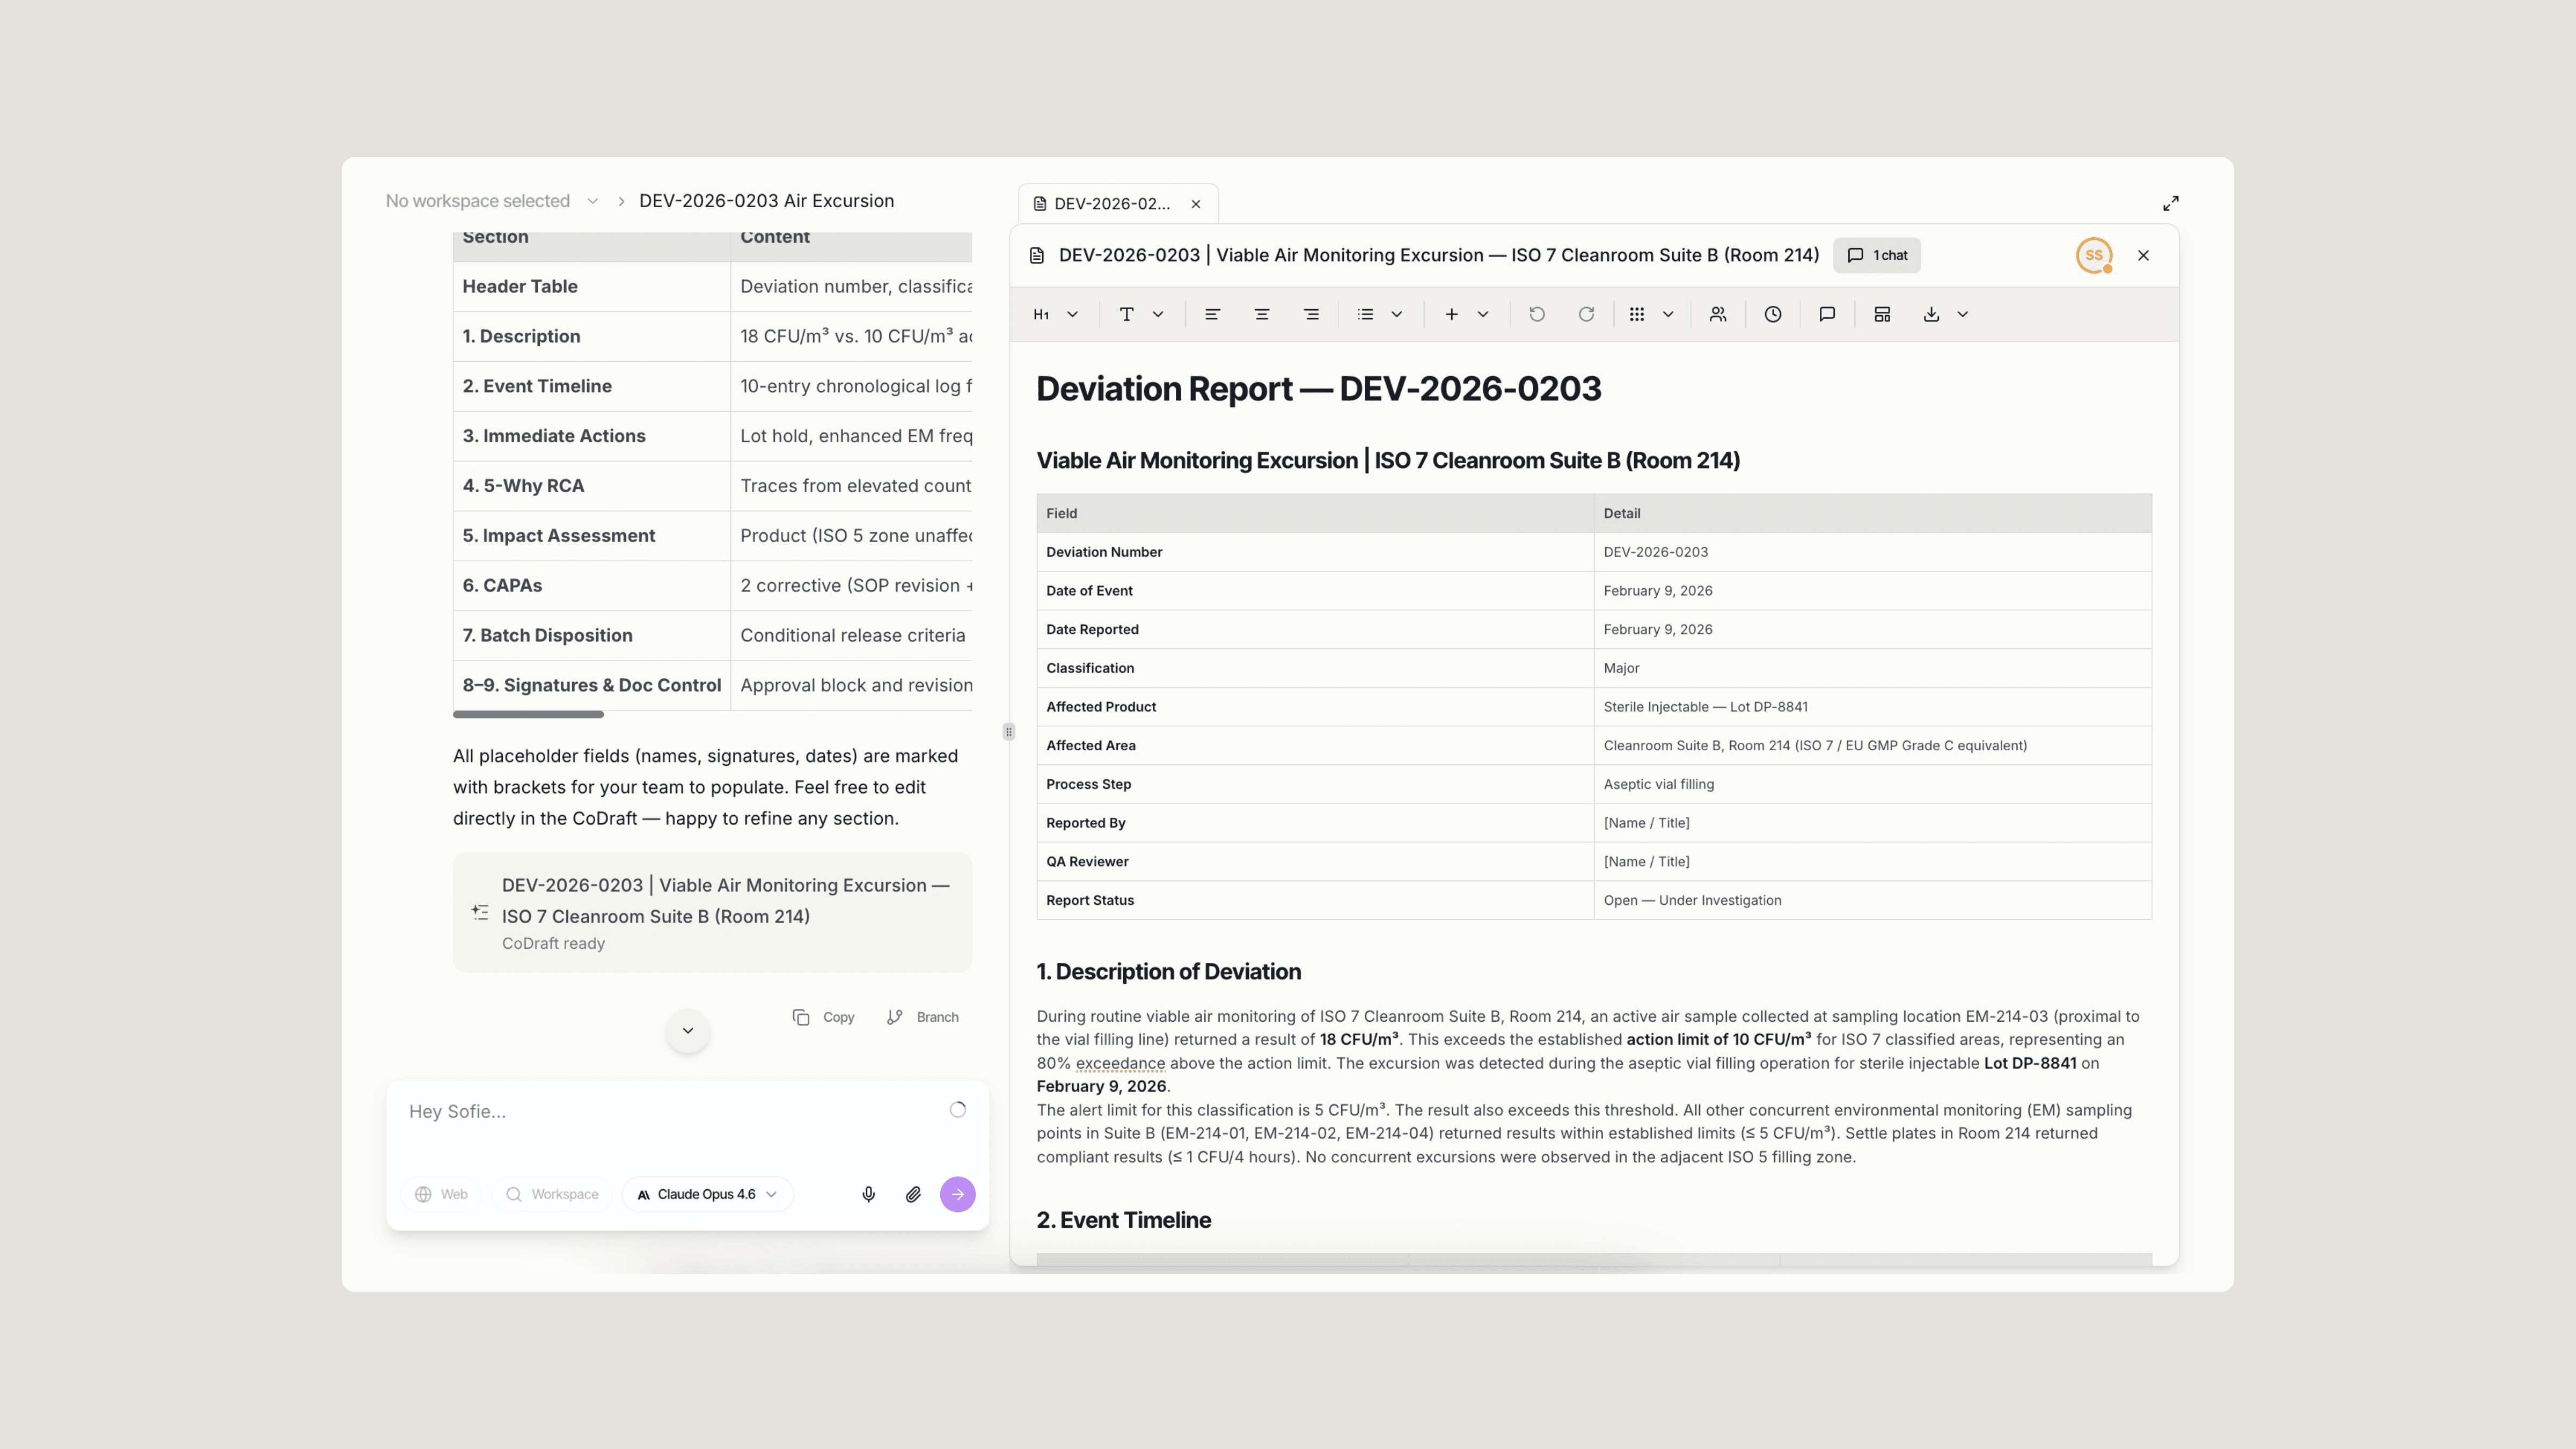Toggle the Workspace search option
The image size is (2576, 1449).
point(552,1194)
